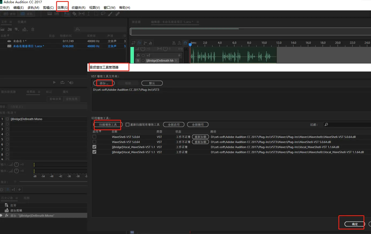Show the fx effects track view
Image resolution: width=371 pixels, height=234 pixels.
tap(139, 43)
